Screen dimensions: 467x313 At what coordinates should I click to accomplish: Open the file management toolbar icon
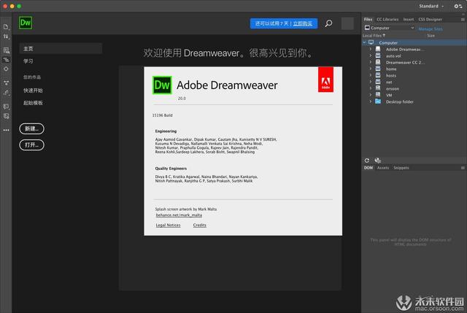pyautogui.click(x=6, y=27)
